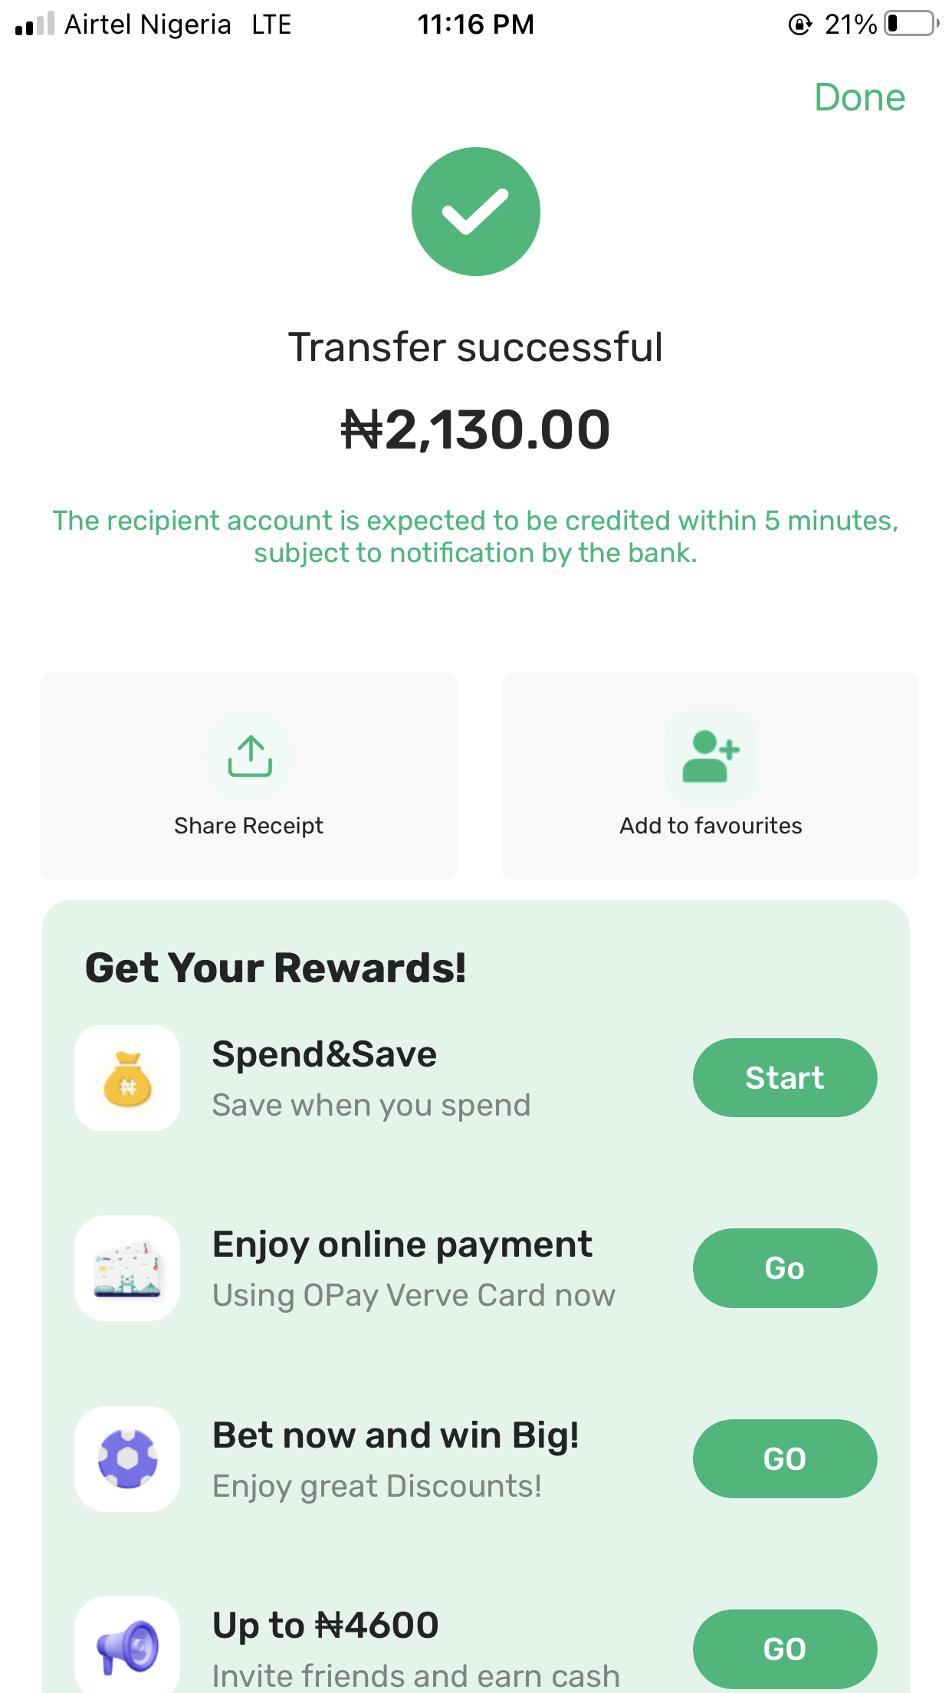Tap the Done link
The height and width of the screenshot is (1693, 952).
click(x=859, y=98)
